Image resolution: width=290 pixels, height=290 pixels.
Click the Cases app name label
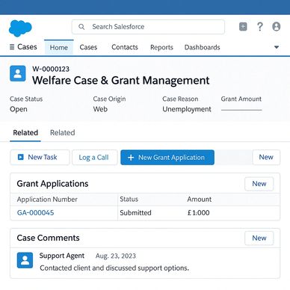coord(27,47)
